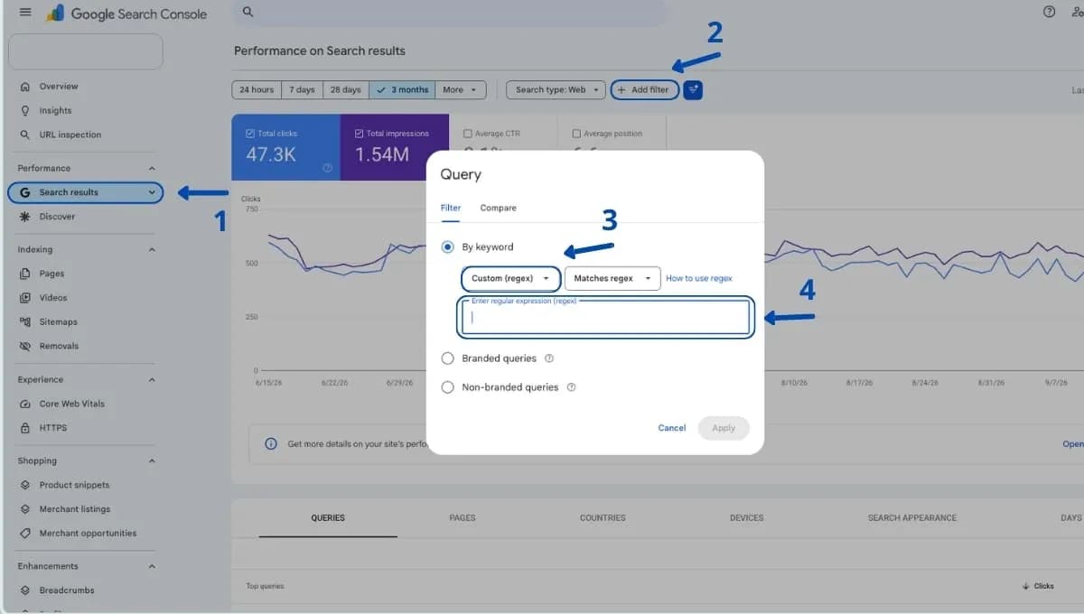Toggle the Total clicks checkbox
The height and width of the screenshot is (614, 1084).
tap(250, 134)
